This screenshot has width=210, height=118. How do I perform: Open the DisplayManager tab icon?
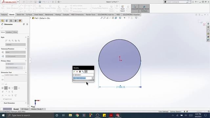[20, 21]
